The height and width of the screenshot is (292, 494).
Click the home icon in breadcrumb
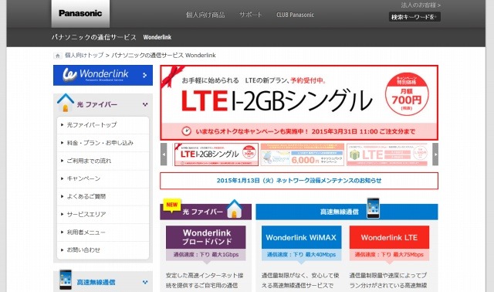(x=57, y=56)
